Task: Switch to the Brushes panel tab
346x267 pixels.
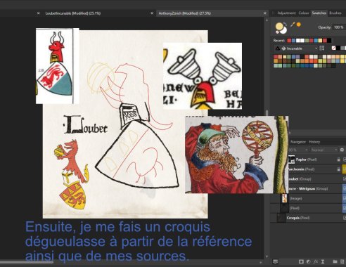Action: point(335,13)
